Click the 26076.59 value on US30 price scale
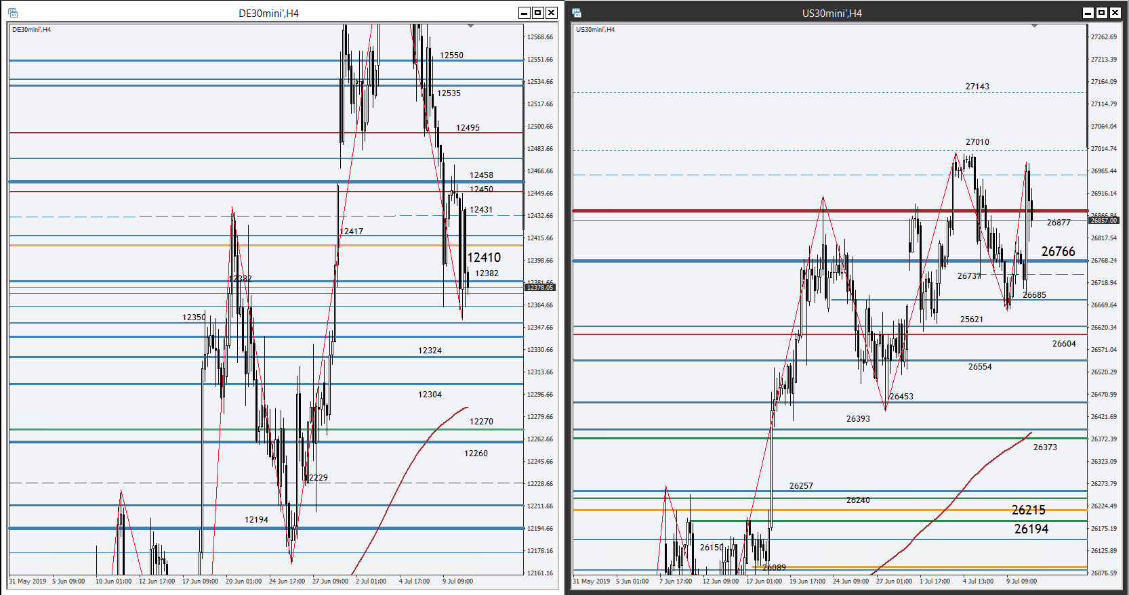This screenshot has width=1129, height=595. tap(1104, 573)
